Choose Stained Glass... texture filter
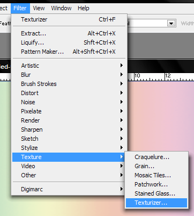 (x=156, y=193)
